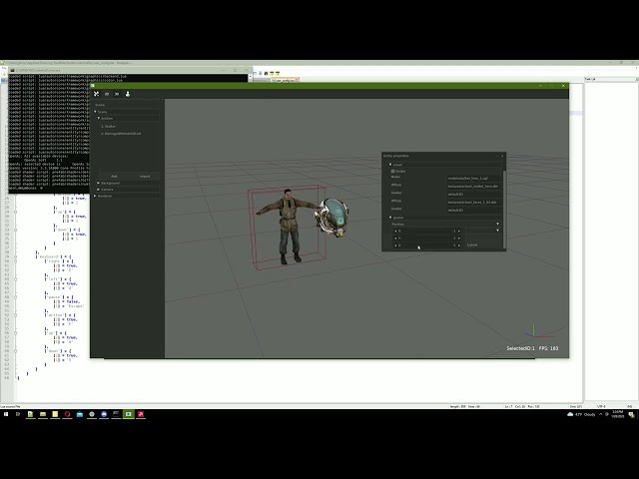Screen dimensions: 639x479
Task: Open the dropdown arrow beside the X value row
Action: point(497,231)
